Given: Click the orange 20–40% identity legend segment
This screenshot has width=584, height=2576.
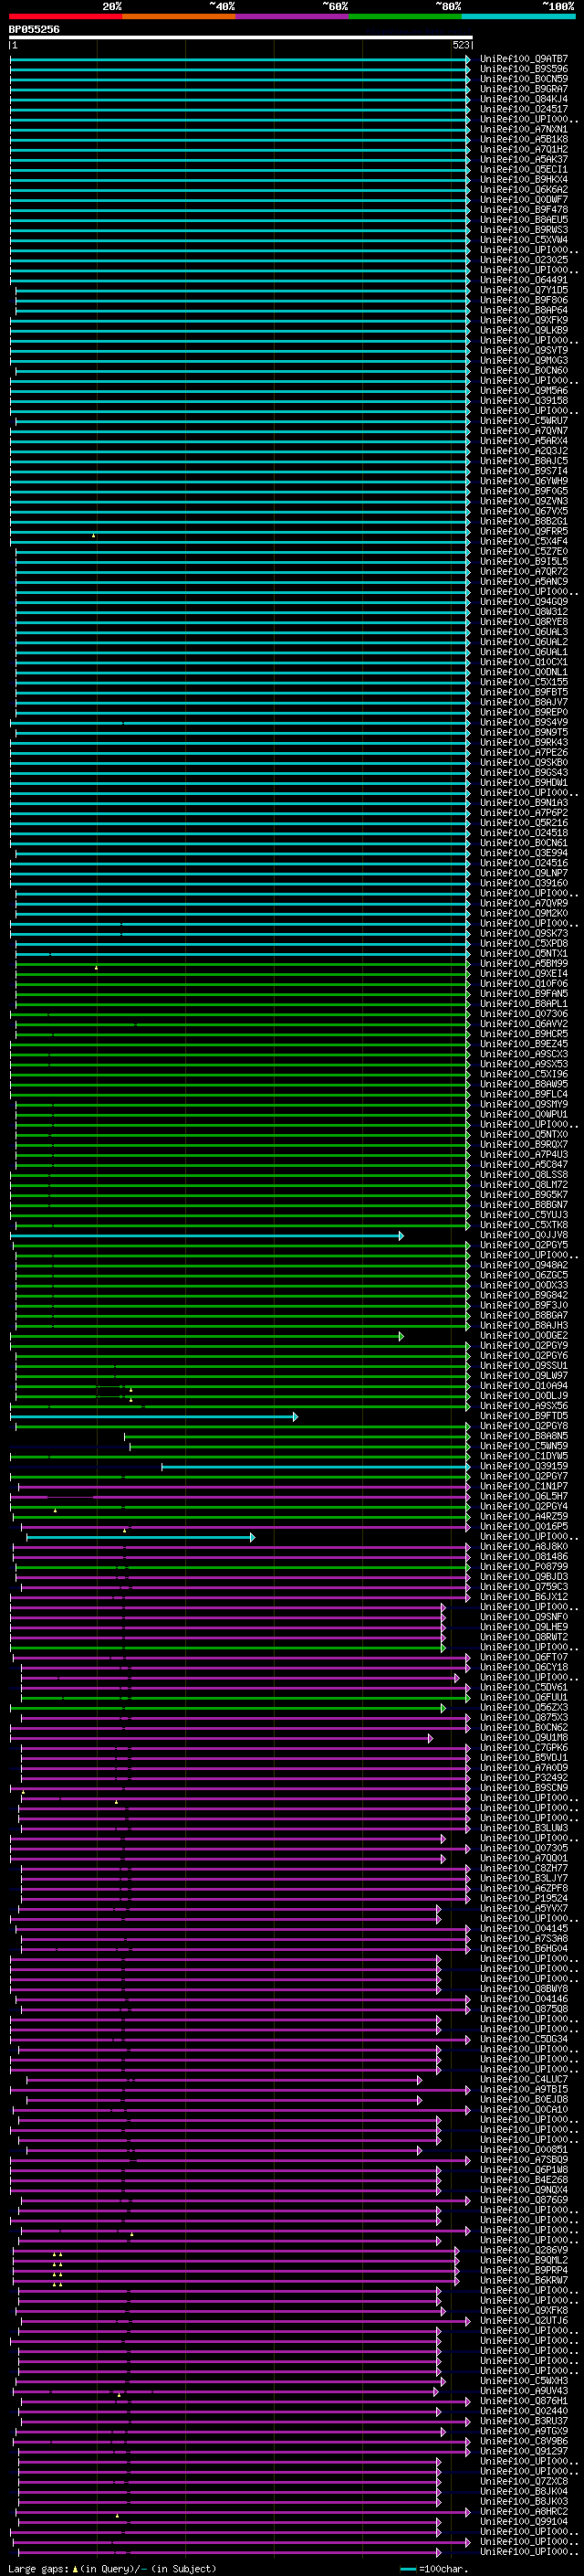Looking at the screenshot, I should point(179,17).
